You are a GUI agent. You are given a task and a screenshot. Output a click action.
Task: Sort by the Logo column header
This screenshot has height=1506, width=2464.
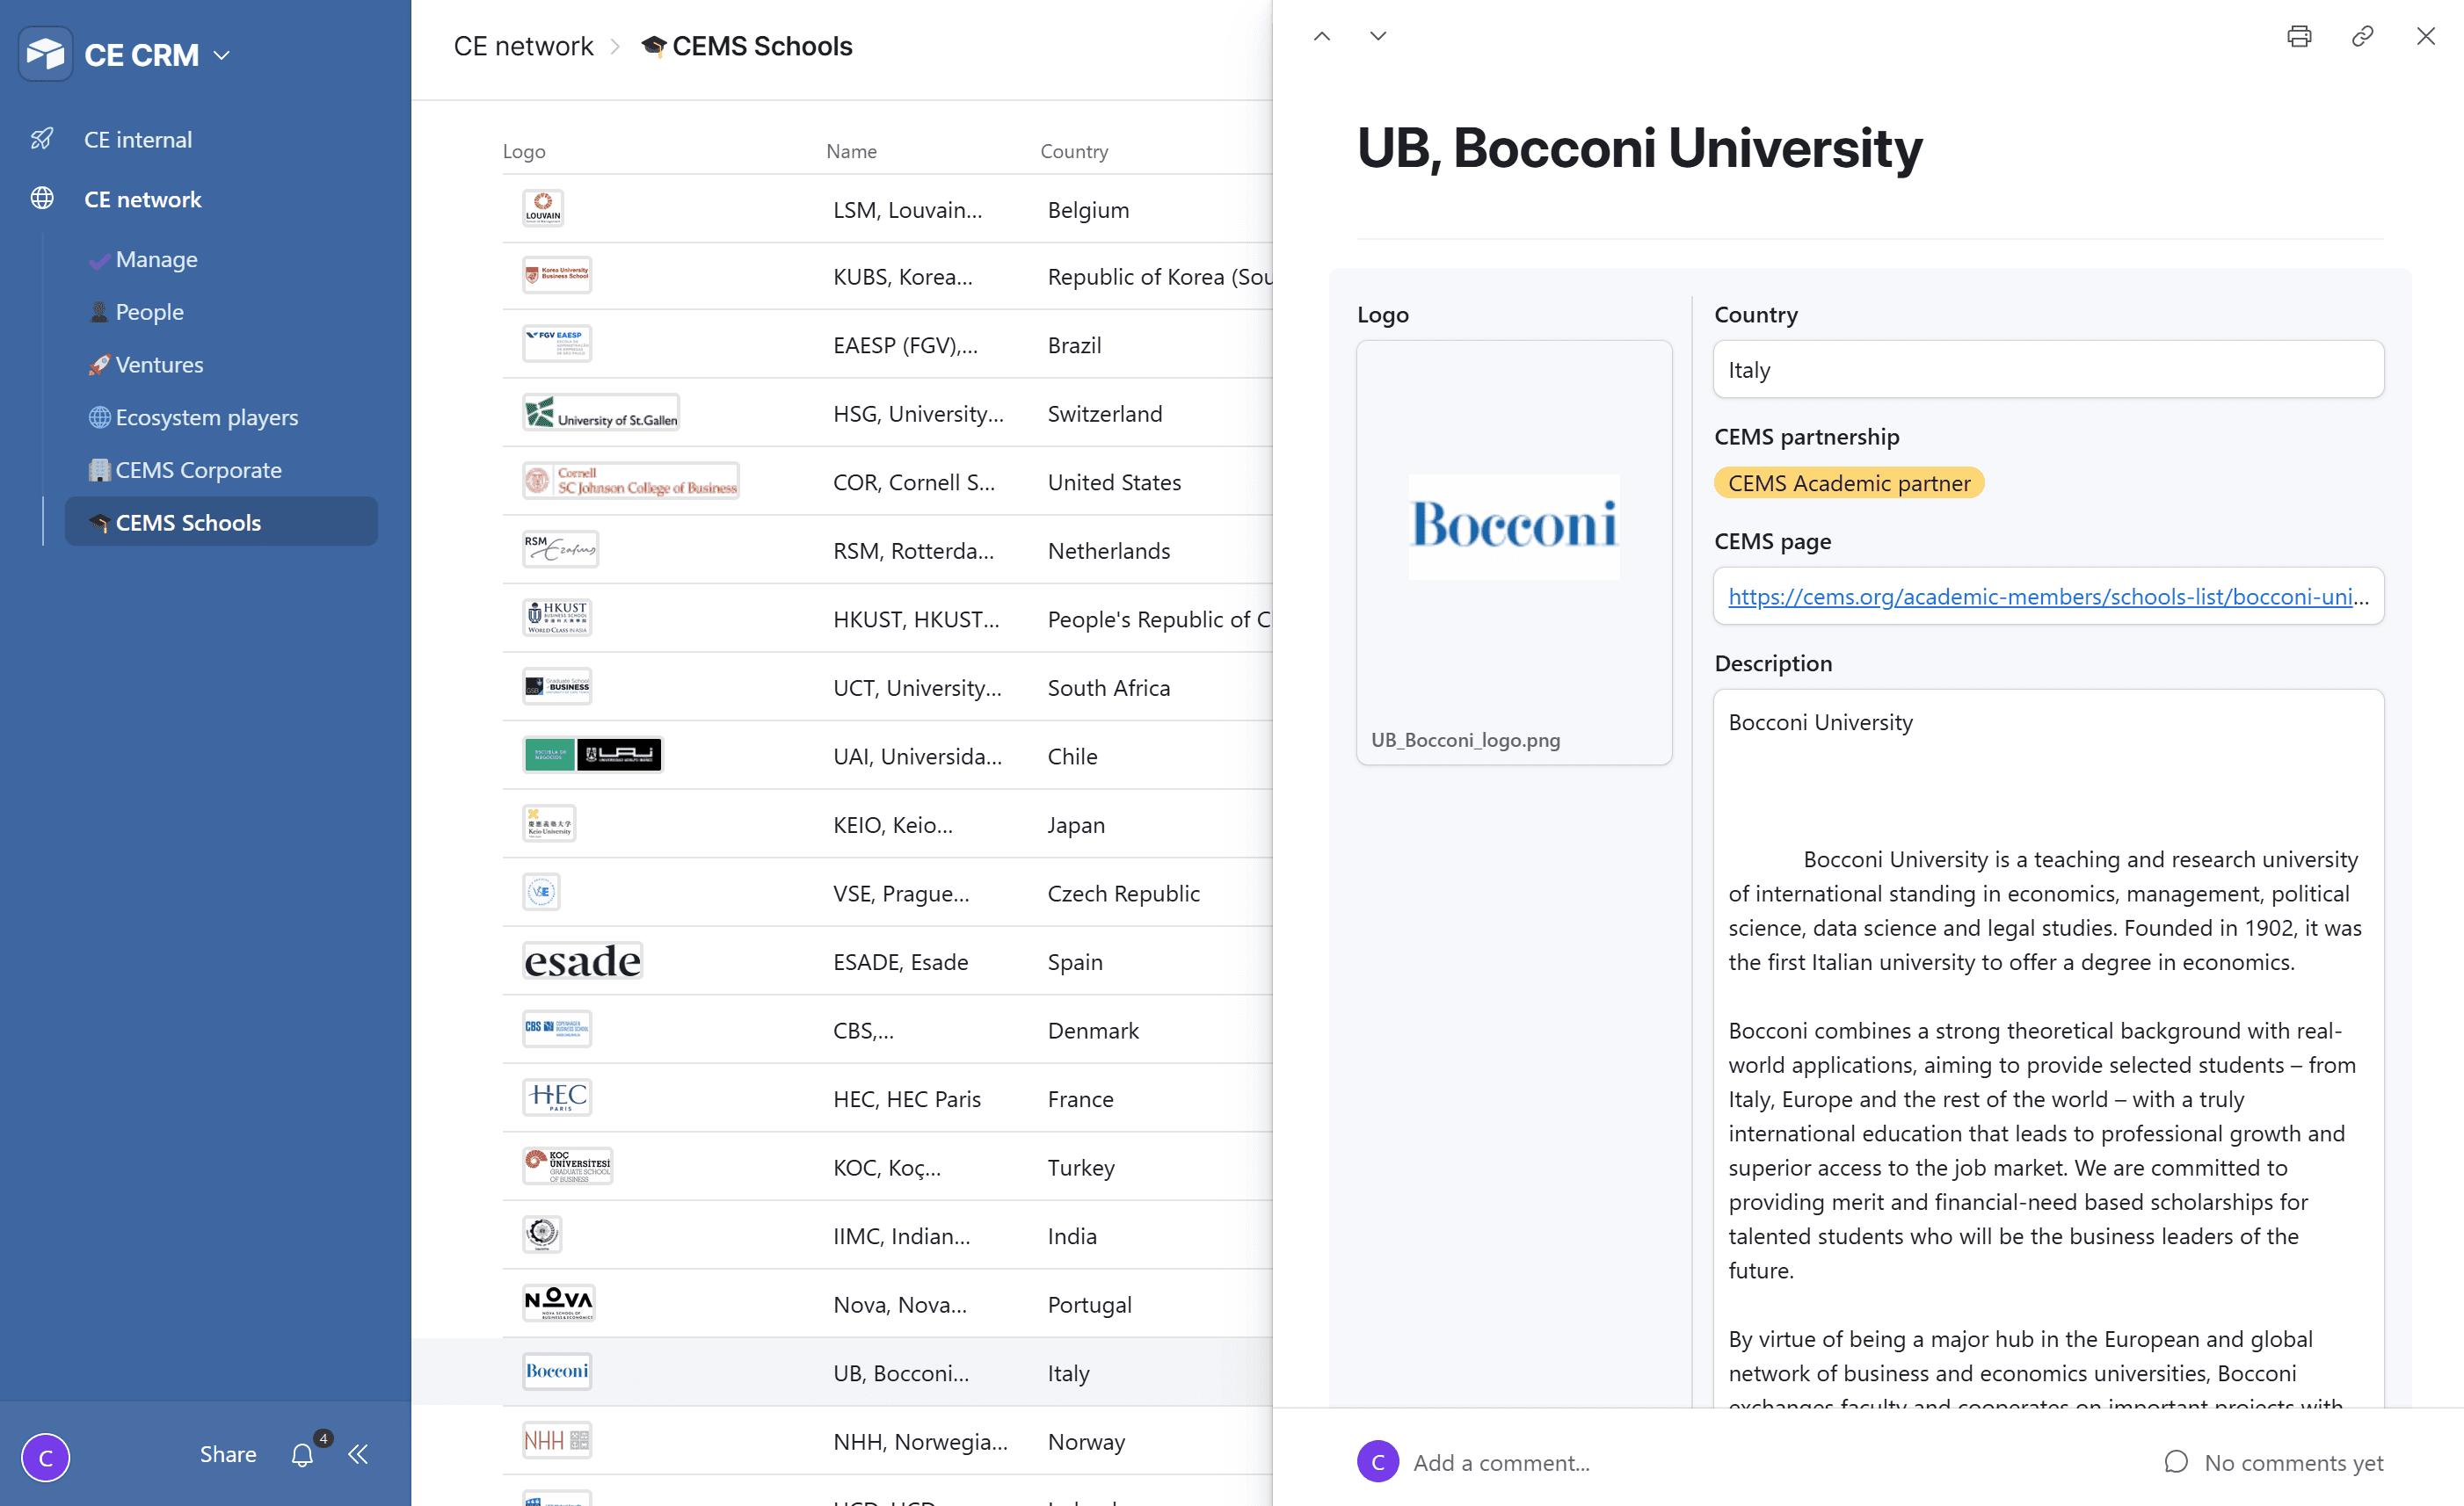(524, 151)
